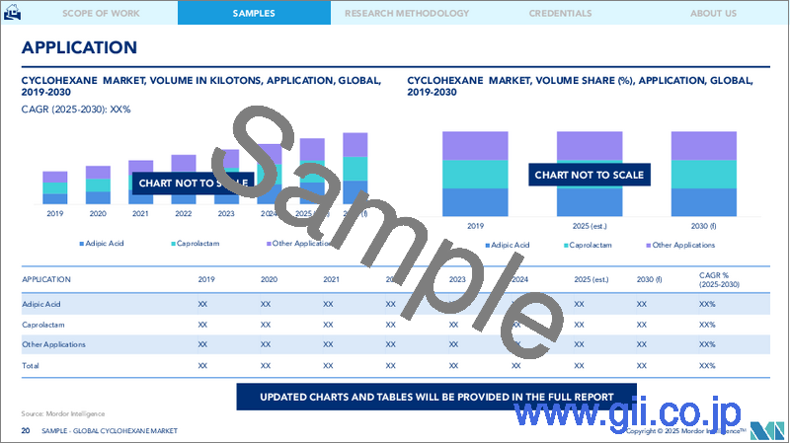Screen dimensions: 790x444
Task: Click Other Applications legend marker in volume share chart
Action: [648, 245]
